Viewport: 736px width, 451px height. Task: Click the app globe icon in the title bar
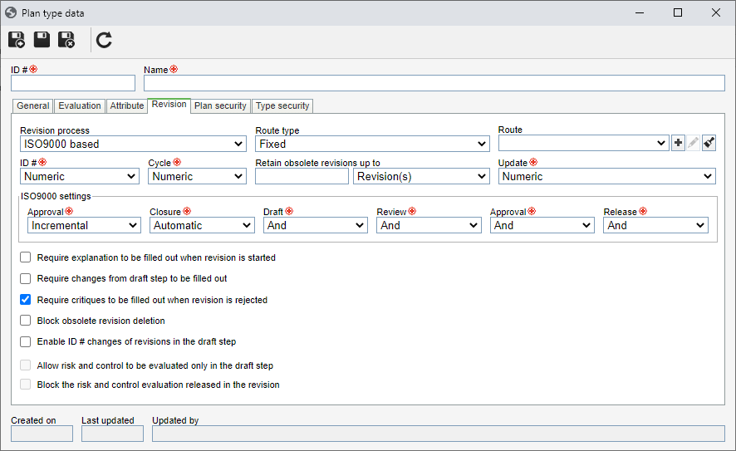[11, 12]
